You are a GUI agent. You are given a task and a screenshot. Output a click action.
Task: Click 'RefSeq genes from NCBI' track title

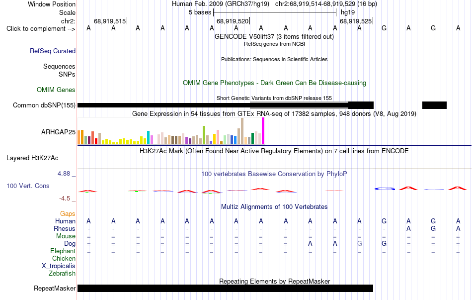275,44
